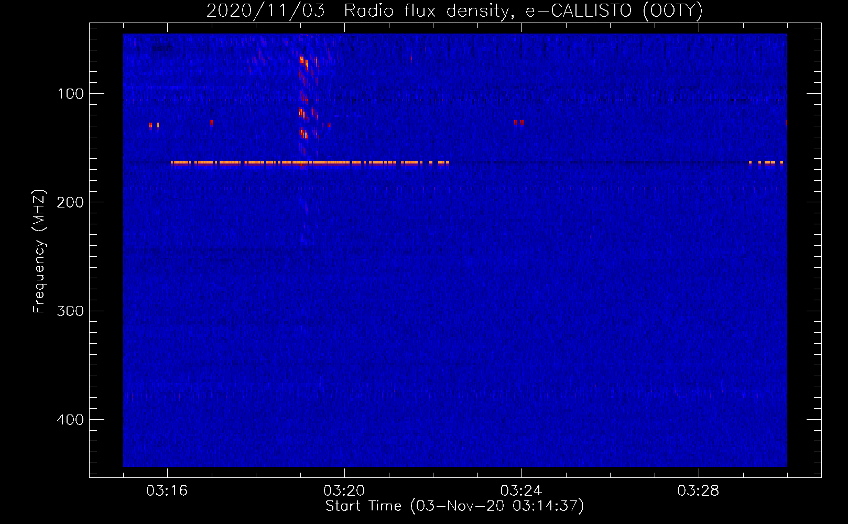
Task: Click the "Frequency (MHZ)" y-axis label
Action: tap(40, 252)
